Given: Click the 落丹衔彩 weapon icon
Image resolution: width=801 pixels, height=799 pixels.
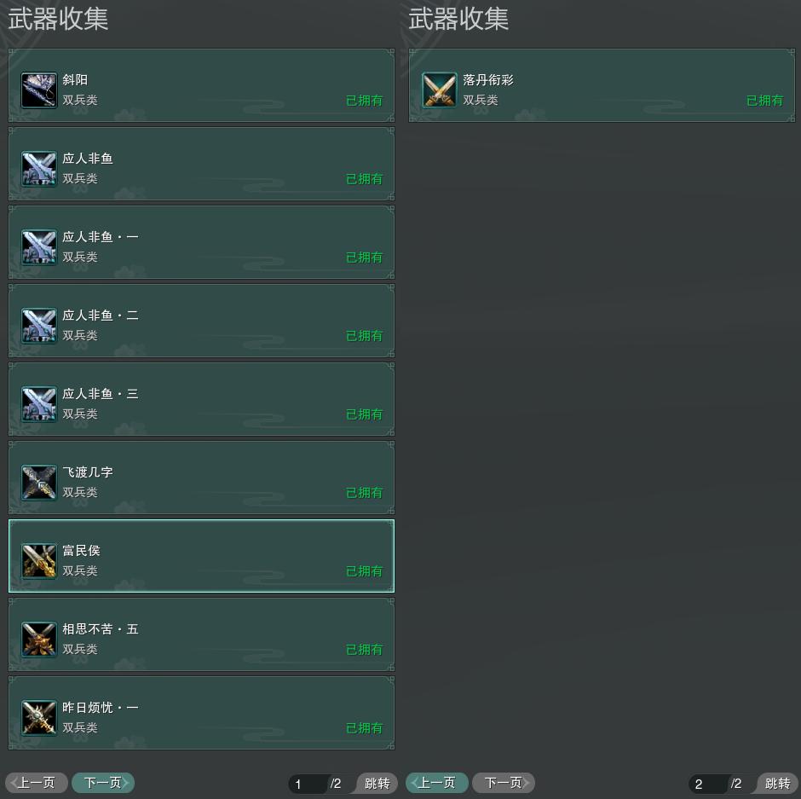Looking at the screenshot, I should point(440,90).
